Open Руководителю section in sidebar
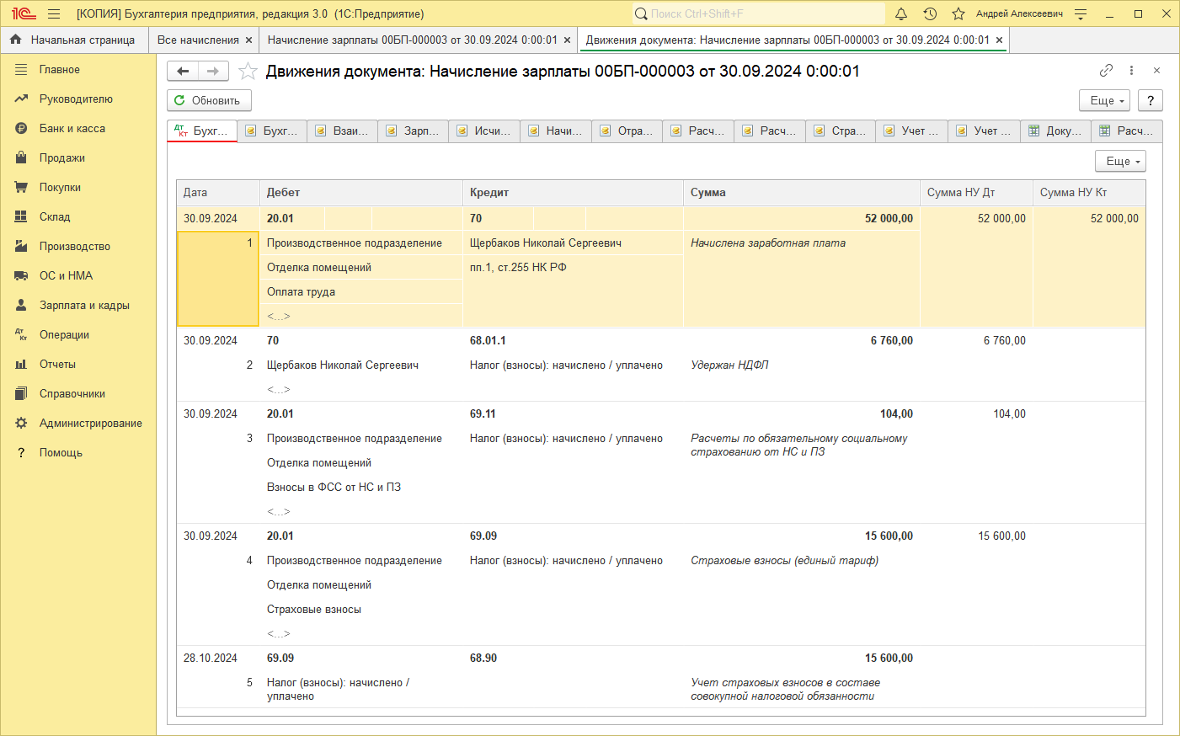This screenshot has width=1180, height=736. point(77,99)
